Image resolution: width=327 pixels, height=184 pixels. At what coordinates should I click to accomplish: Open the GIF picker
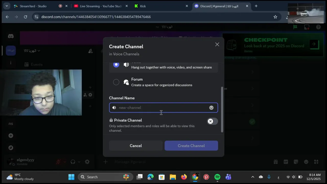click(286, 162)
